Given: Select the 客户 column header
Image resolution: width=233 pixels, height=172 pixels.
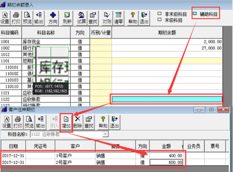Looking at the screenshot, I should point(75,146).
